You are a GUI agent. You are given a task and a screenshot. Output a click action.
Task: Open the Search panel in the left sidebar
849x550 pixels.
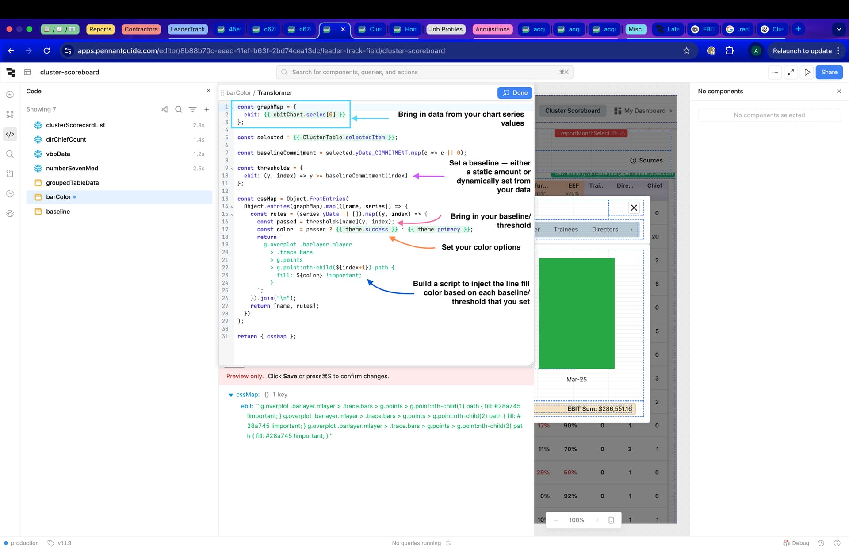point(10,154)
